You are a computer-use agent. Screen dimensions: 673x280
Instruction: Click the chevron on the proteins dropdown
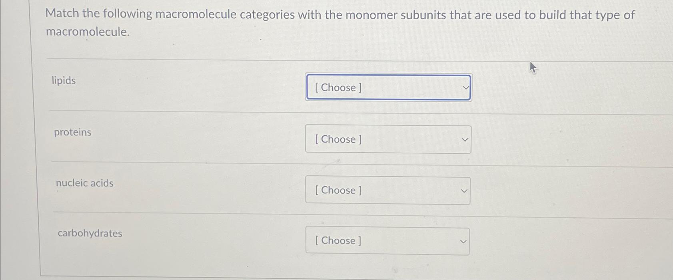(464, 139)
